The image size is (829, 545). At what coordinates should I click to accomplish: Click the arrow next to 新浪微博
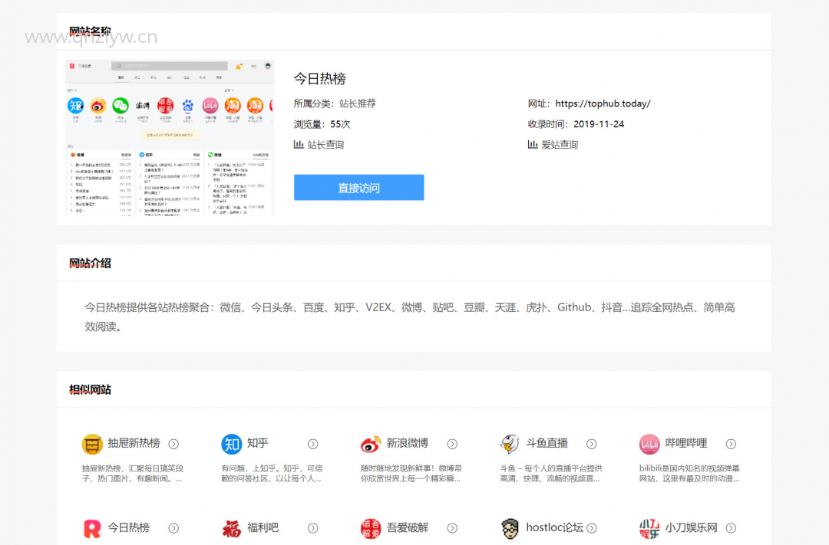tap(452, 444)
